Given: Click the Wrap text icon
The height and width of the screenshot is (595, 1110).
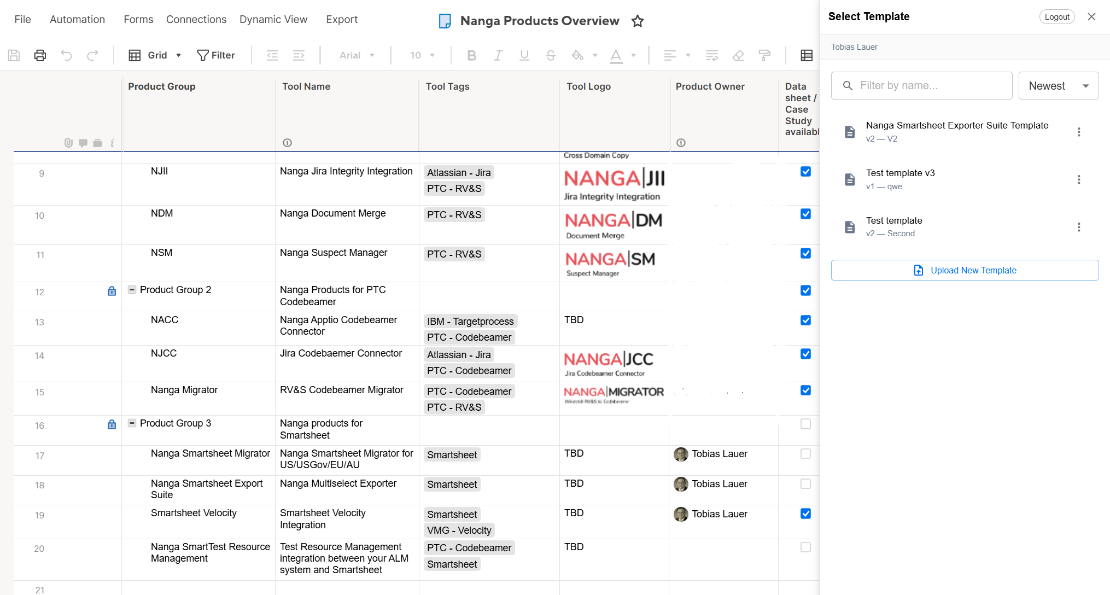Looking at the screenshot, I should [x=712, y=55].
